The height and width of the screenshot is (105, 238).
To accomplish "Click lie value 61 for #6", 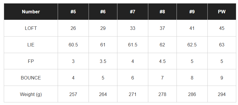I will pos(103,45).
